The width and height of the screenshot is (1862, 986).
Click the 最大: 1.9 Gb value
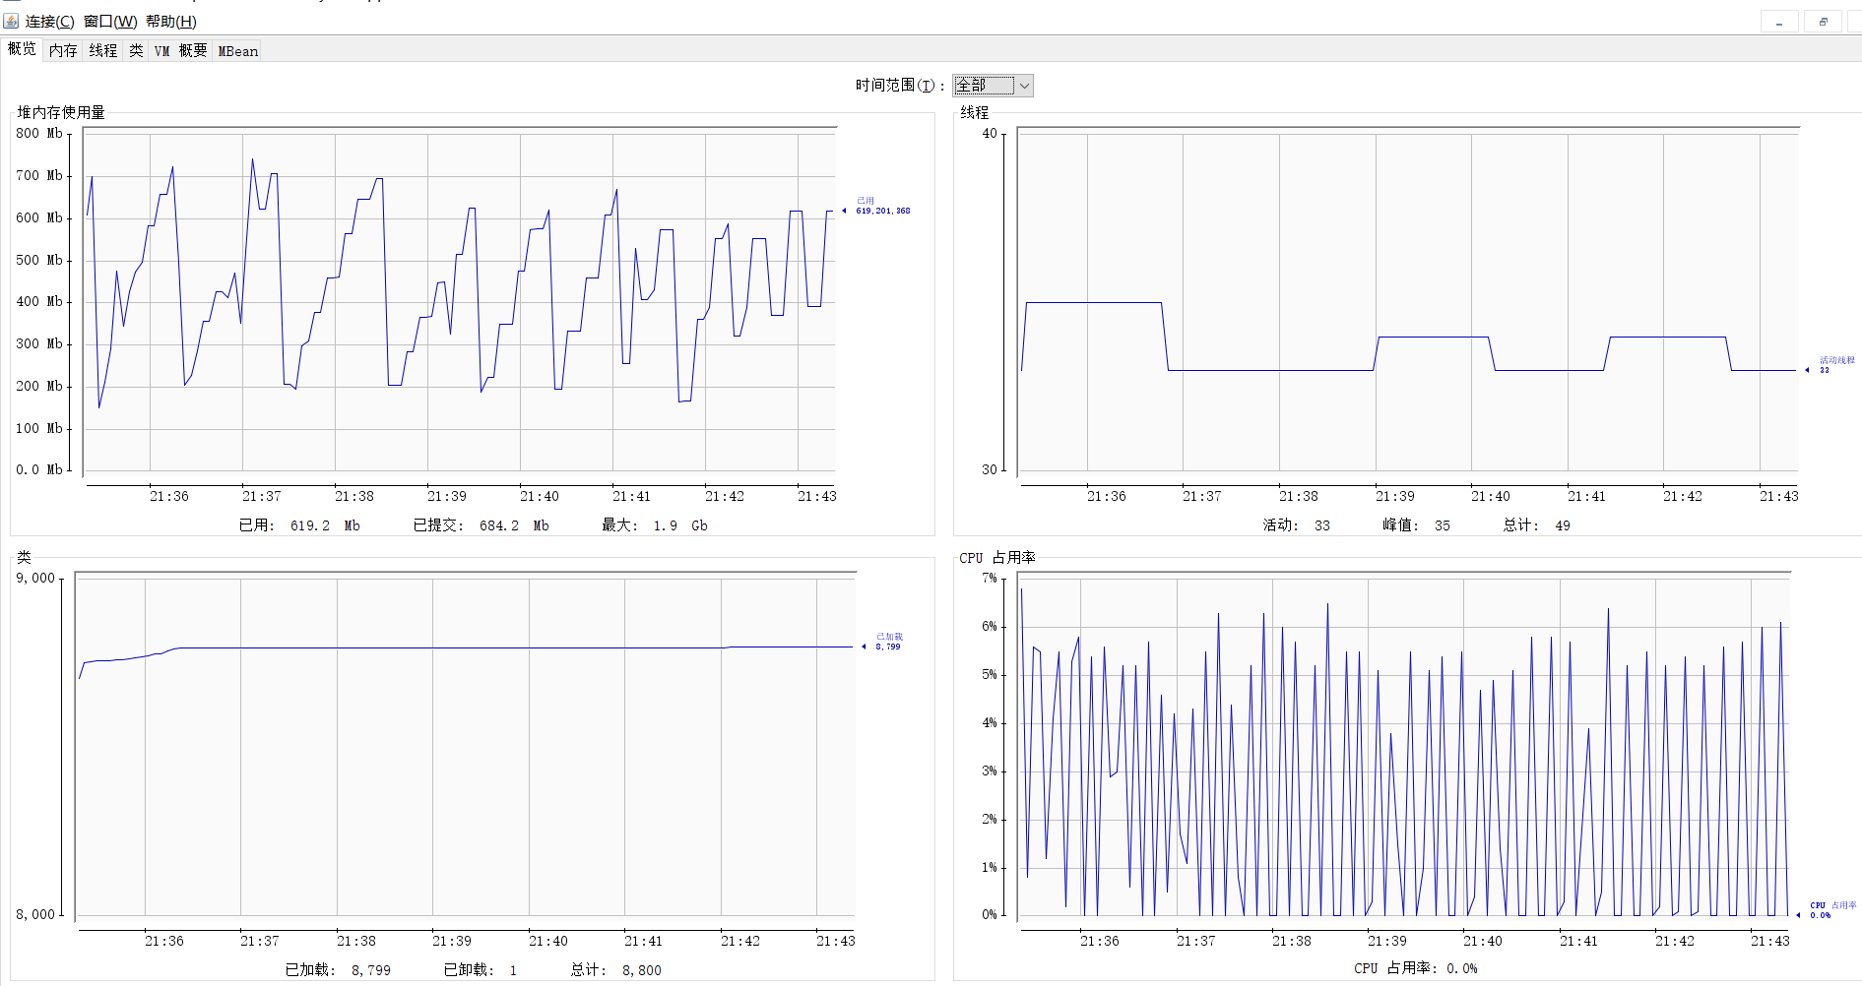click(x=655, y=525)
